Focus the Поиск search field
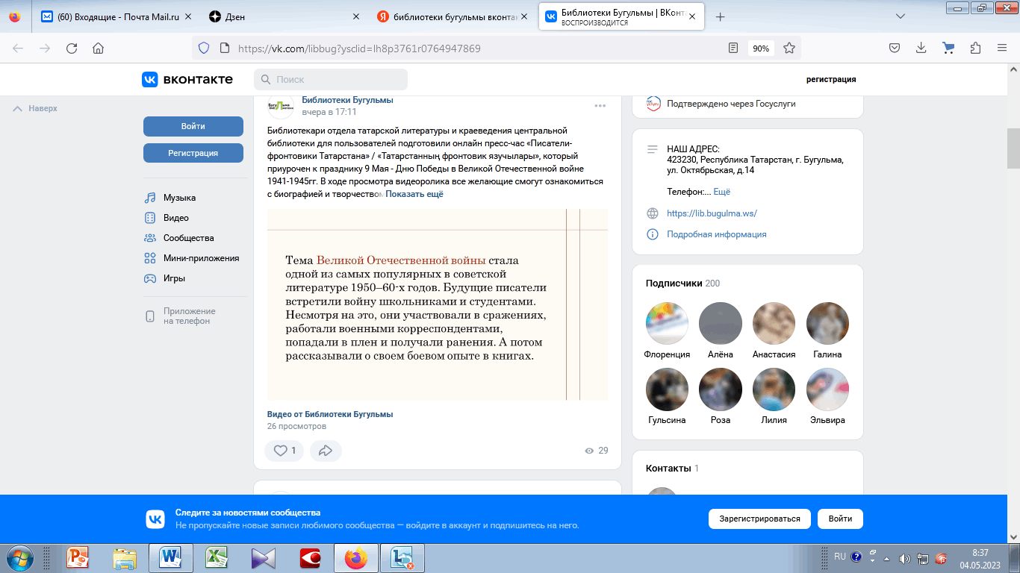This screenshot has height=573, width=1020. click(331, 79)
